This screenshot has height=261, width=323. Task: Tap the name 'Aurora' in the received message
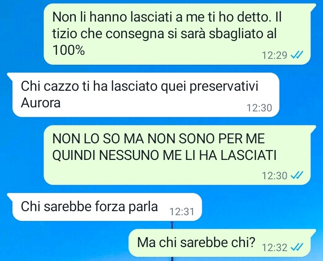(41, 102)
